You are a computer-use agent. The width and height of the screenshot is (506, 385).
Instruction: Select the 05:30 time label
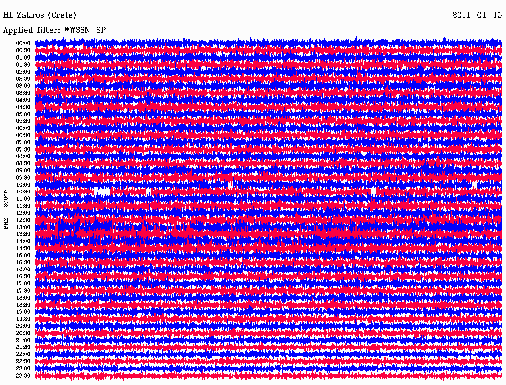[23, 121]
